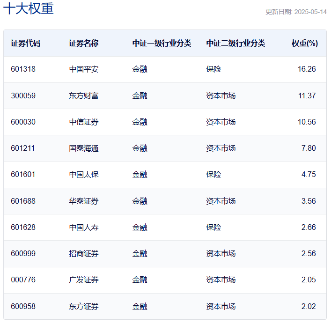The height and width of the screenshot is (324, 331).
Task: Click the 11.37 weight value
Action: click(307, 96)
